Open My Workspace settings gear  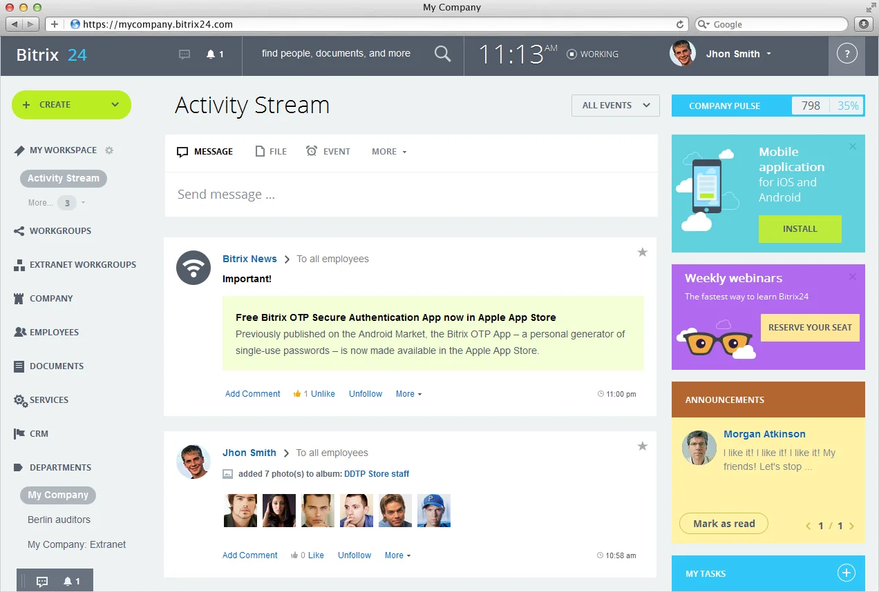[x=109, y=150]
